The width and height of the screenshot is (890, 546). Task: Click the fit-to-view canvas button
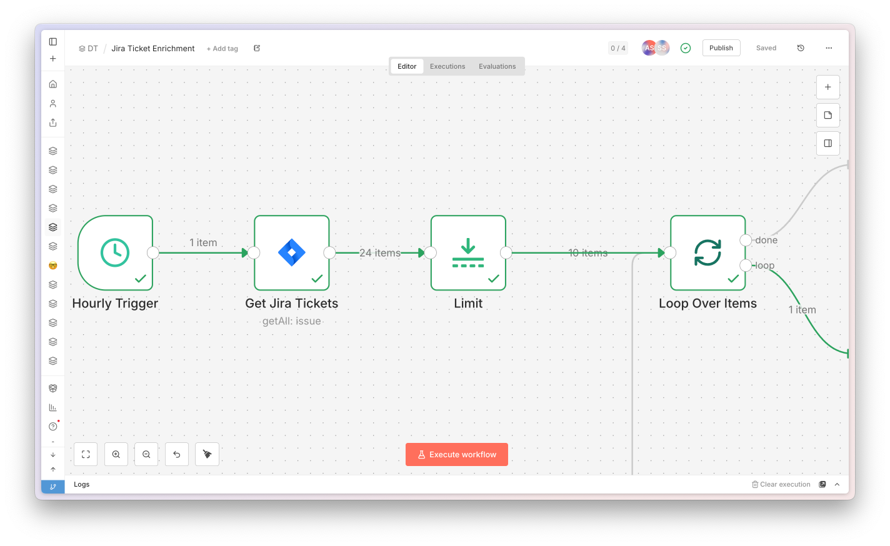pyautogui.click(x=86, y=454)
